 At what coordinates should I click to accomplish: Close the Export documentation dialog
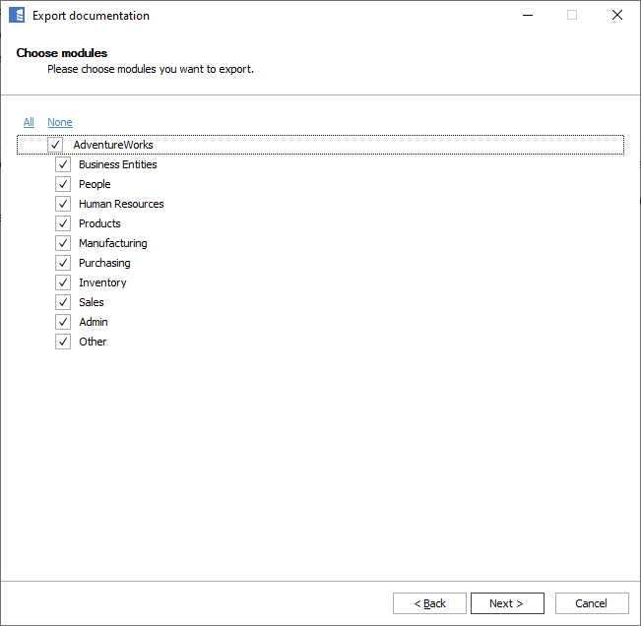pyautogui.click(x=616, y=16)
